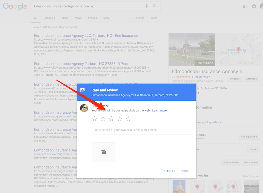263x193 pixels.
Task: Open the superpages.com result title
Action: [x=55, y=167]
